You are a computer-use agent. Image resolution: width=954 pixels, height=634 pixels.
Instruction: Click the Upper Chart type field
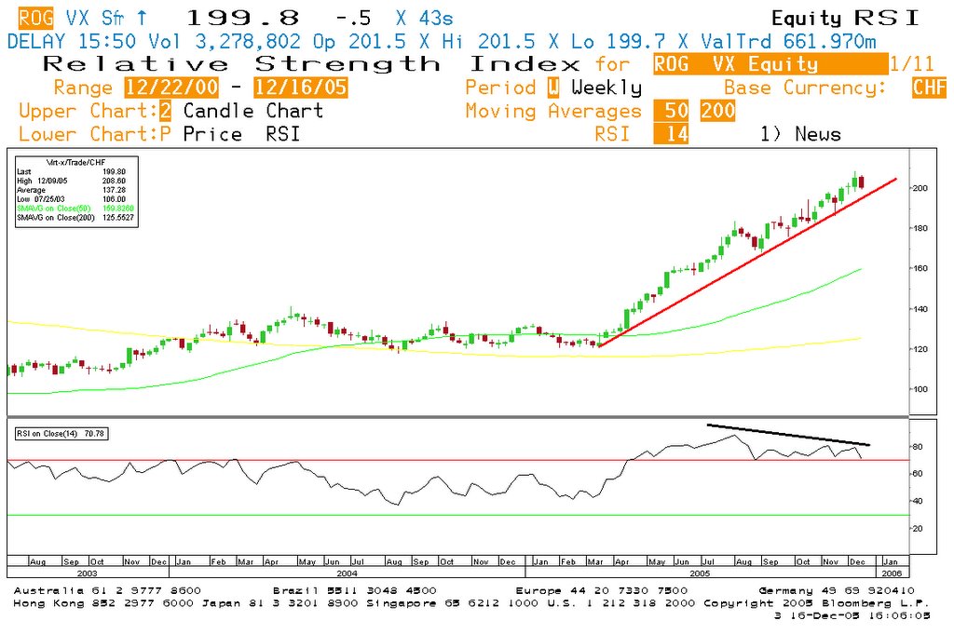click(165, 111)
